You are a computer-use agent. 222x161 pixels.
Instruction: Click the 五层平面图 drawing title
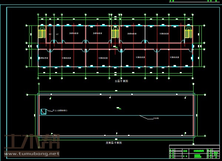(x=121, y=80)
